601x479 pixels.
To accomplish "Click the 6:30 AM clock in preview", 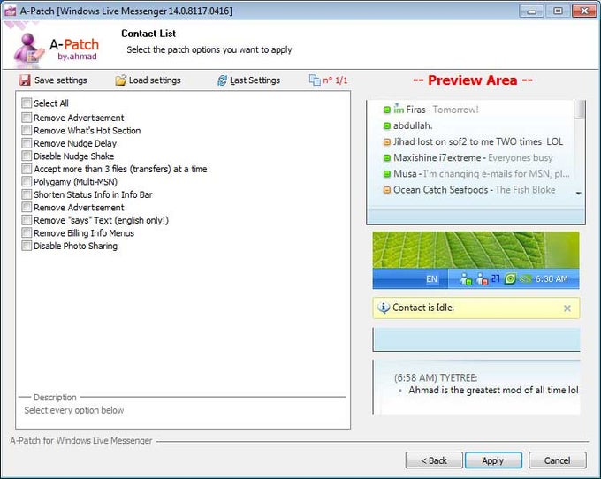I will click(x=552, y=279).
